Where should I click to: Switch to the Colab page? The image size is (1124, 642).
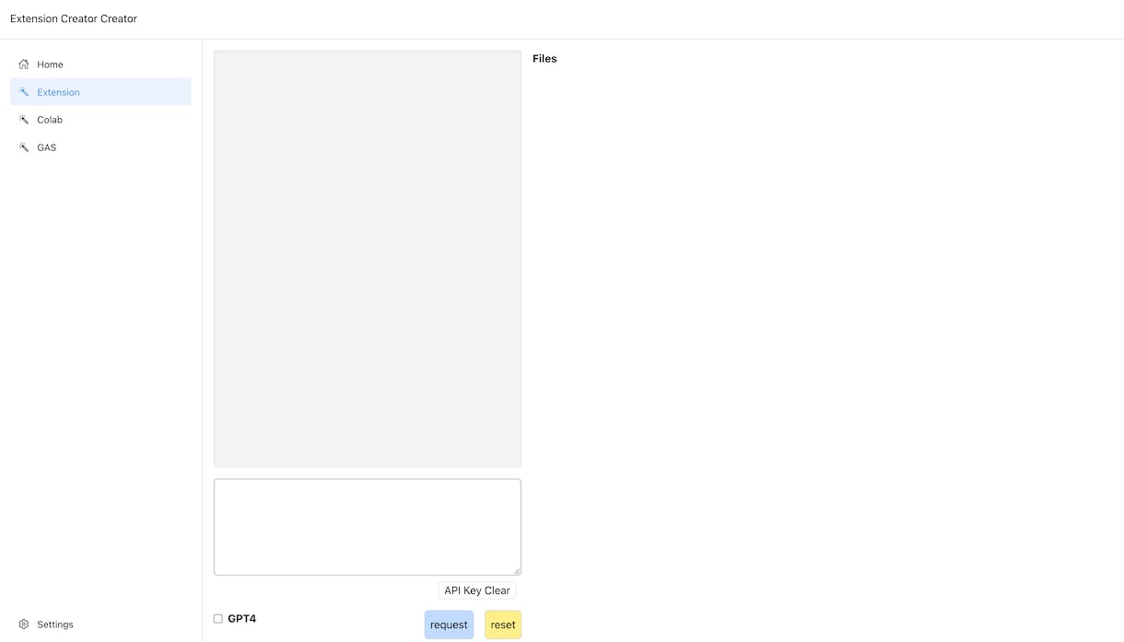tap(100, 120)
